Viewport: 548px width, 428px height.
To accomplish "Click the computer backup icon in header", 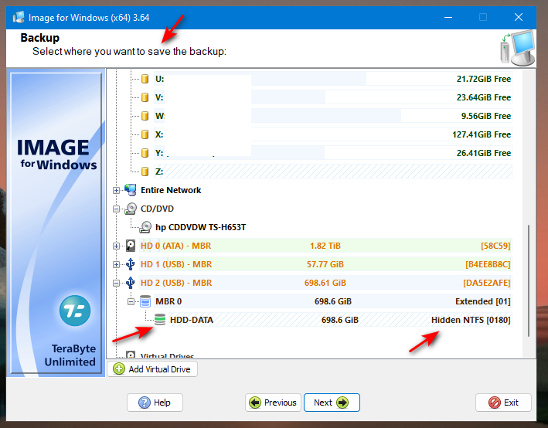I will [518, 48].
